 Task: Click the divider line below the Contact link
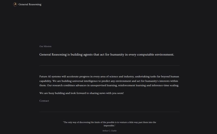(110, 112)
